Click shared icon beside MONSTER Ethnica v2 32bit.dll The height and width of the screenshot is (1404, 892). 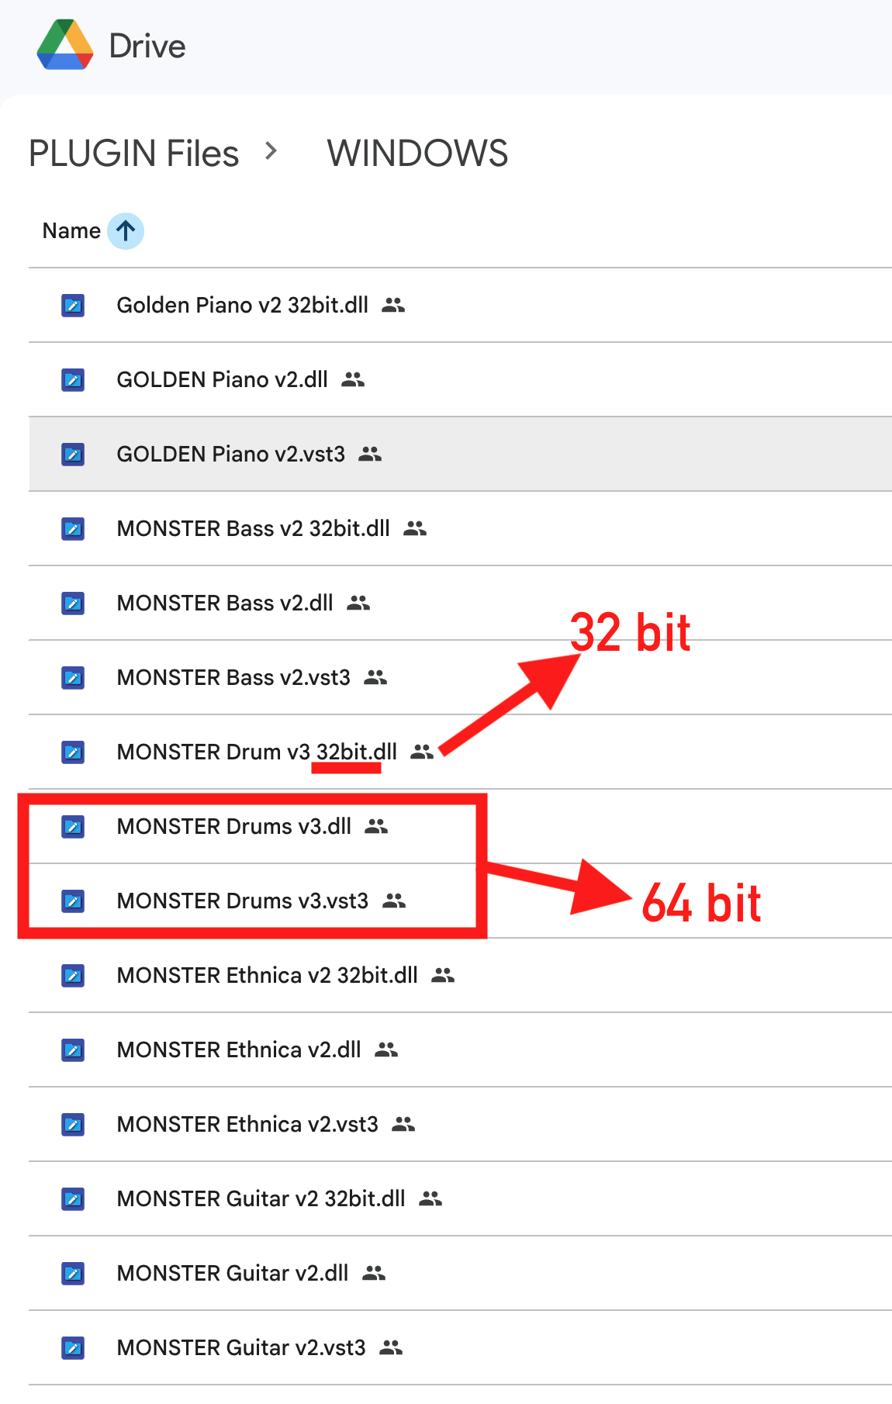pyautogui.click(x=443, y=975)
